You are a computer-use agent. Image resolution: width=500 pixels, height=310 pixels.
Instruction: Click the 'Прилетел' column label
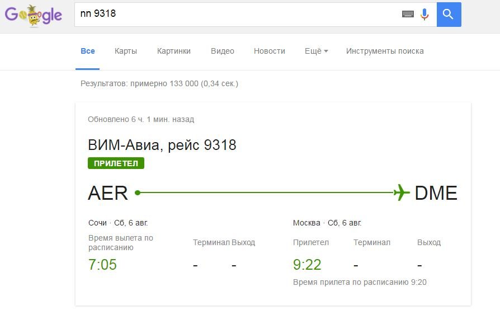[311, 242]
